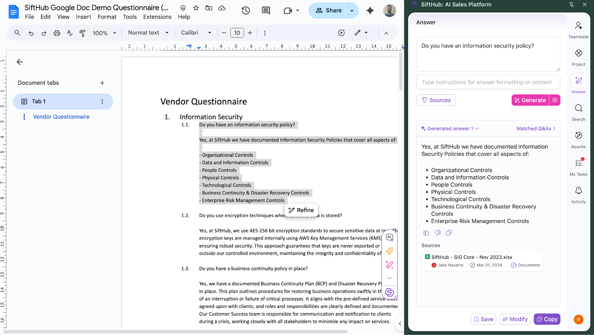The height and width of the screenshot is (335, 594).
Task: Open the Extensions menu
Action: click(157, 17)
